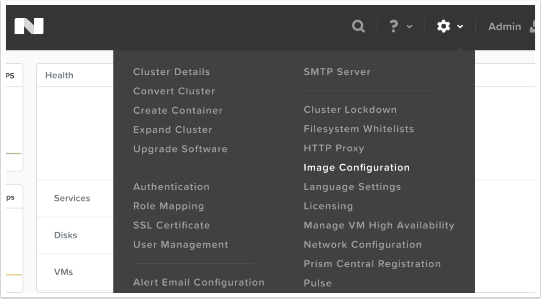Open the SMTP Server settings
The width and height of the screenshot is (541, 299).
pyautogui.click(x=337, y=72)
